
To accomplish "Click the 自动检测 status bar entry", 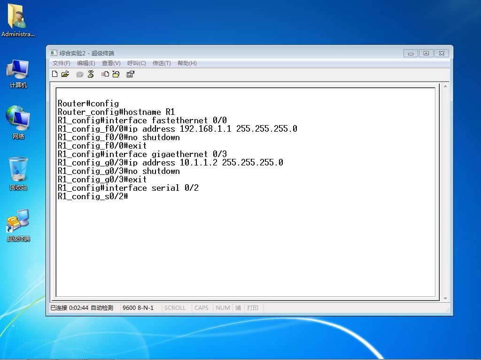I will tap(102, 307).
